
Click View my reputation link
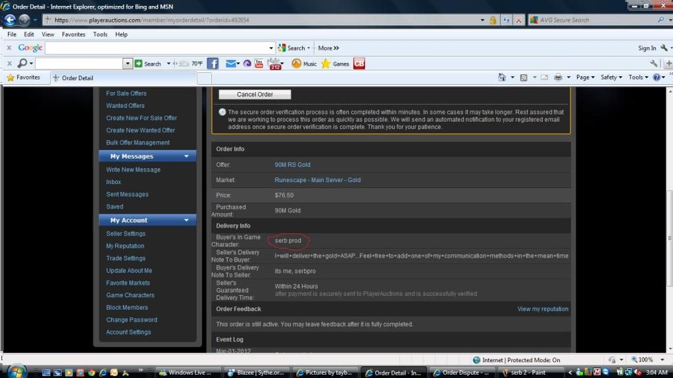(543, 309)
